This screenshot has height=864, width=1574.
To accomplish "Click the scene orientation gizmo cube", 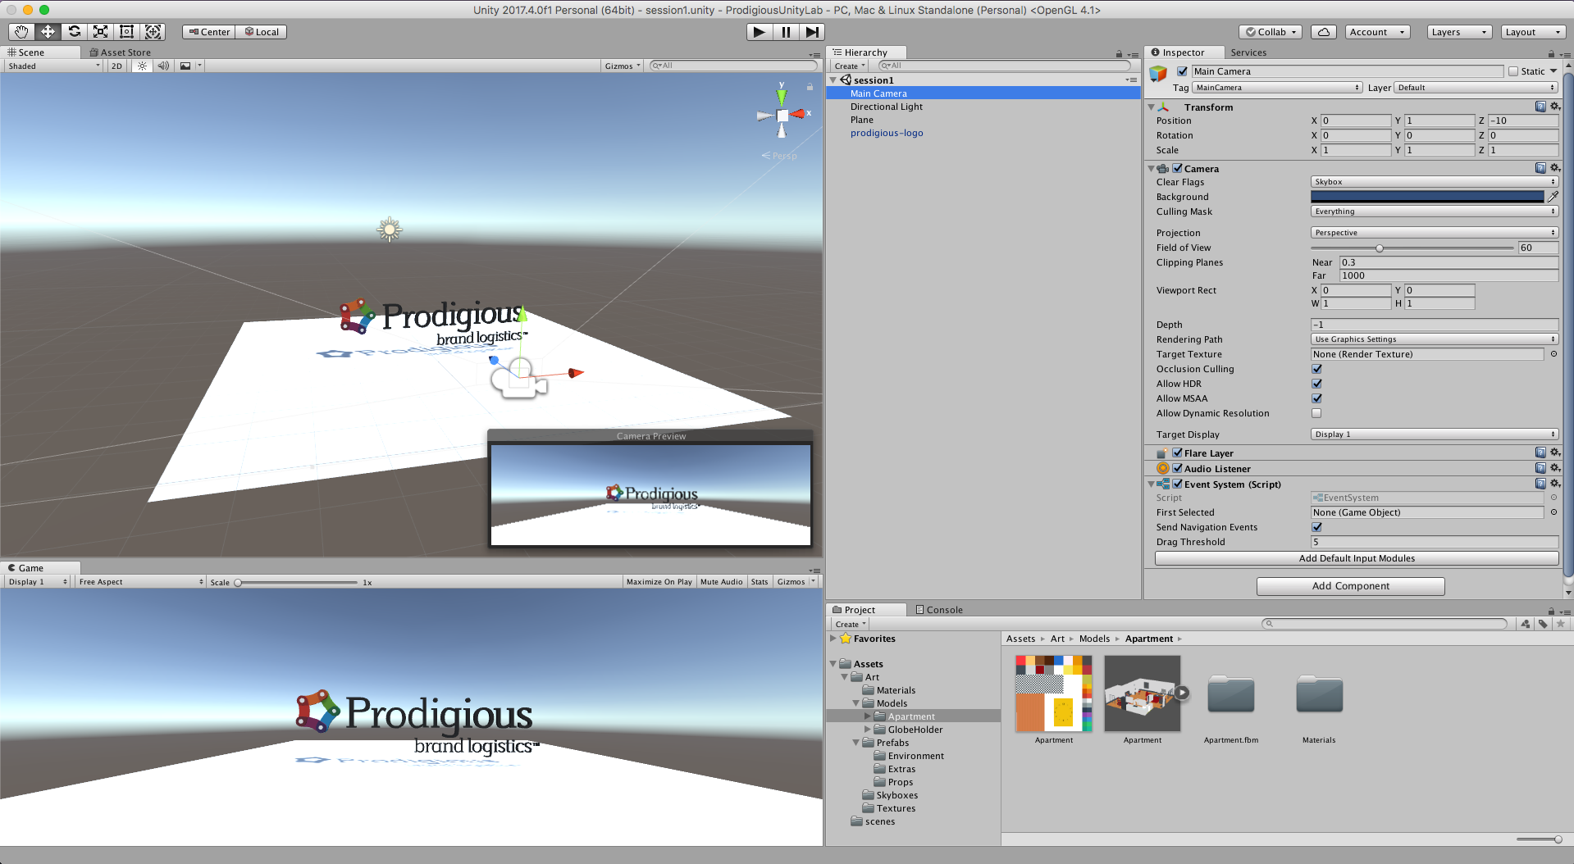I will [782, 116].
